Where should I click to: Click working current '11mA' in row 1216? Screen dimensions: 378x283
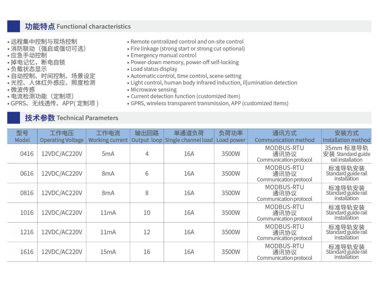click(x=108, y=232)
